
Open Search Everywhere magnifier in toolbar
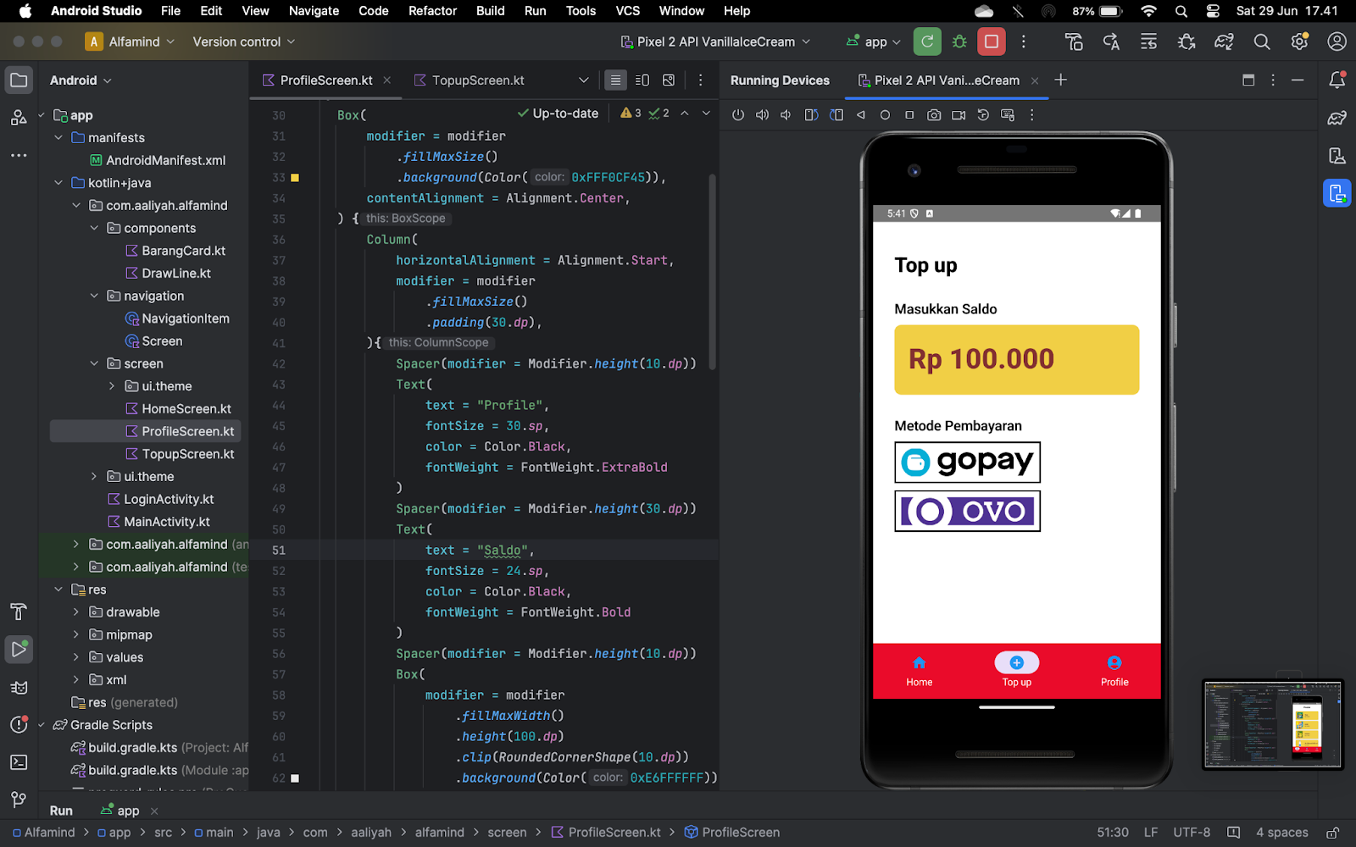1262,42
